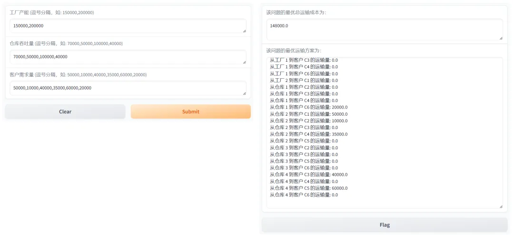
Task: Select line 从工厂 2 到客户 C1 的运输量
Action: click(304, 80)
